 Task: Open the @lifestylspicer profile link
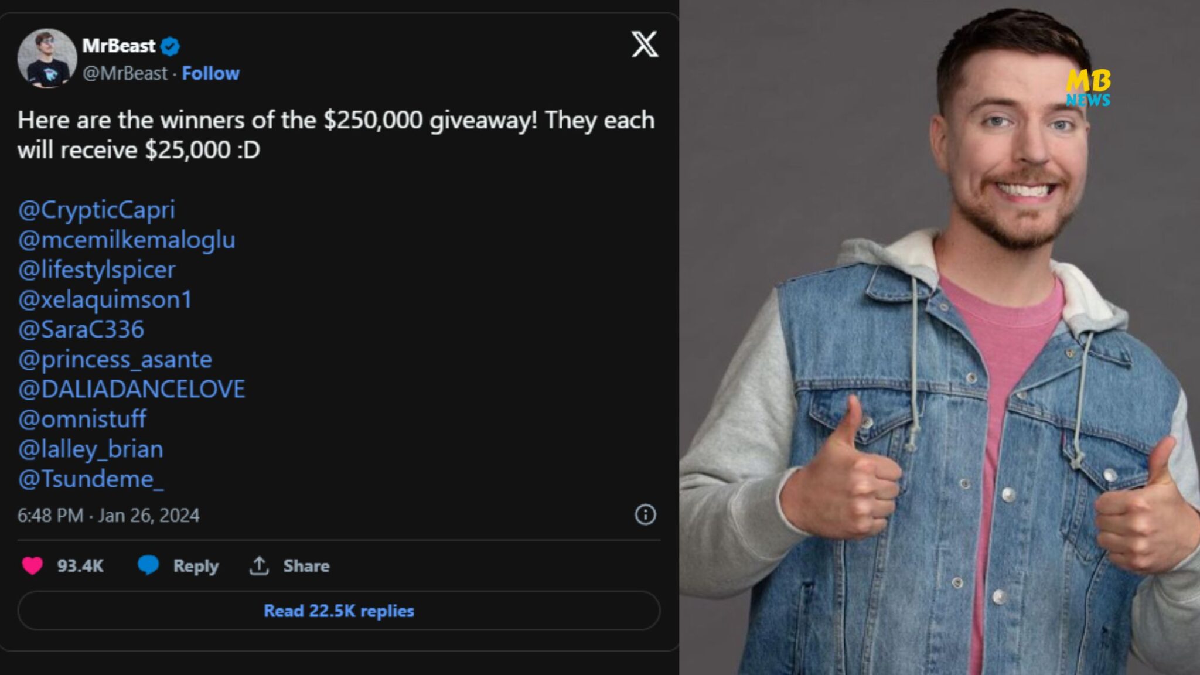coord(97,270)
